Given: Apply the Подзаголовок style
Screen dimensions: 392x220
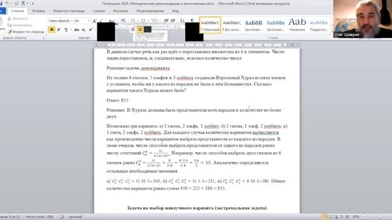Looking at the screenshot, I should (318, 25).
